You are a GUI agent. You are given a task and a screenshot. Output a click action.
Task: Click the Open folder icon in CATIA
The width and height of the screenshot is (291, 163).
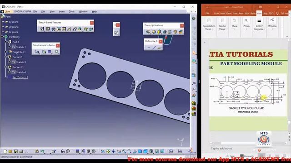click(x=10, y=152)
